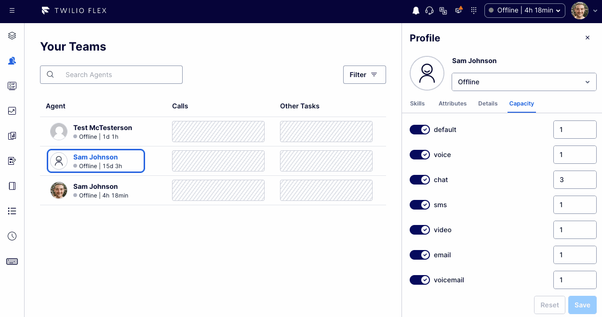Toggle the default channel switch
The width and height of the screenshot is (602, 317).
click(x=420, y=130)
